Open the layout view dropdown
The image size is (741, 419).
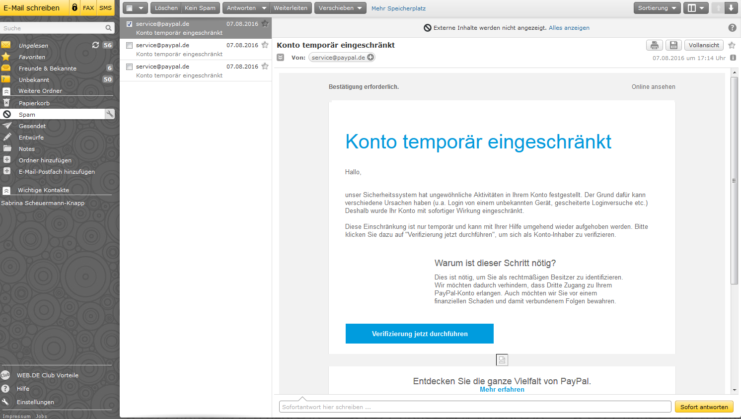coord(696,8)
